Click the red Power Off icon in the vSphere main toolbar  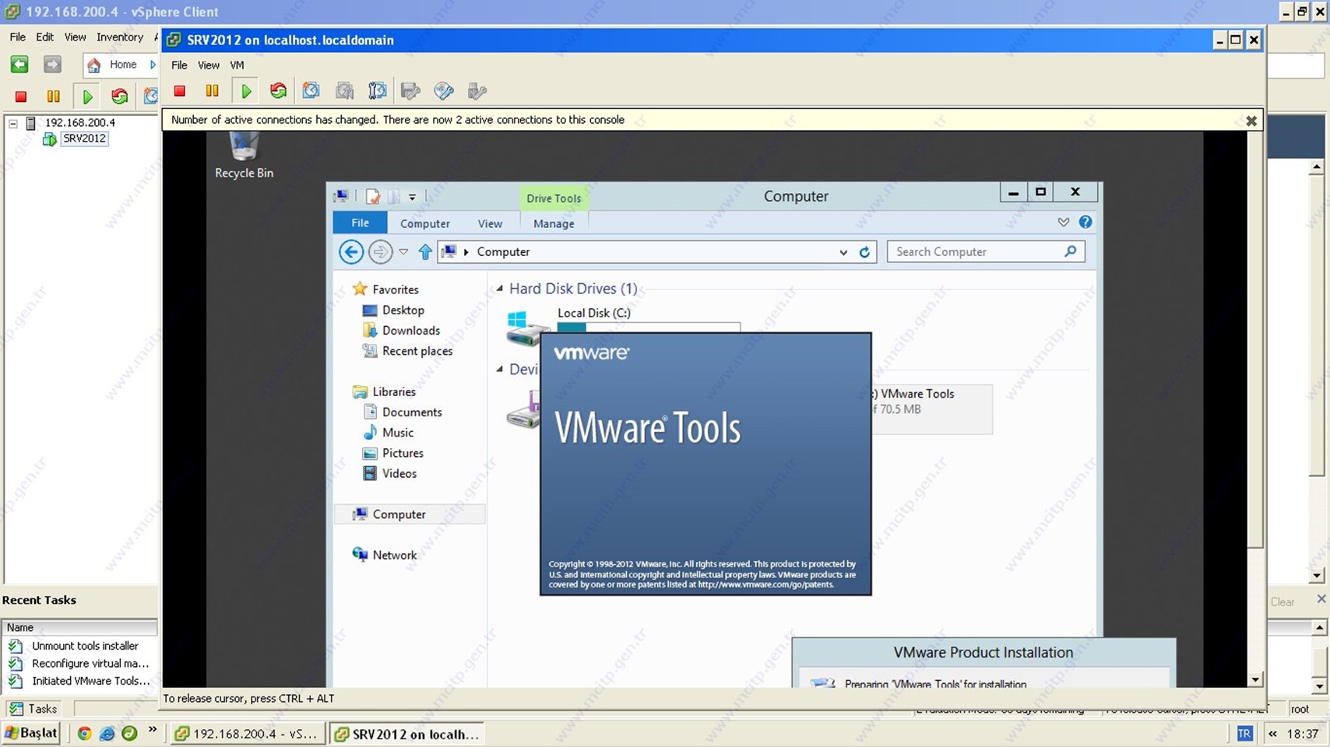tap(21, 96)
